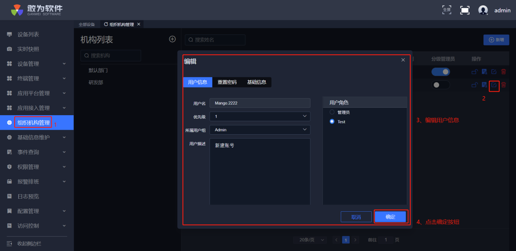Click the admin username in the header
Viewport: 516px width, 251px height.
click(x=502, y=11)
